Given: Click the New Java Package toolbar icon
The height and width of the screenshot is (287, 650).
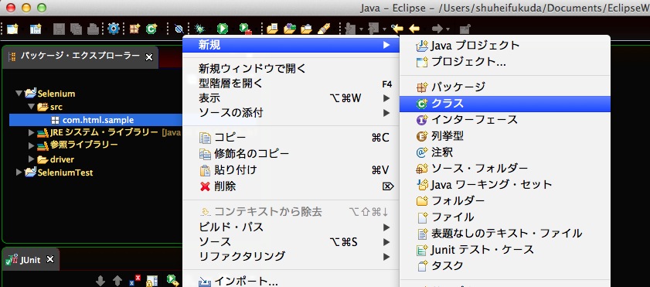Looking at the screenshot, I should point(134,29).
